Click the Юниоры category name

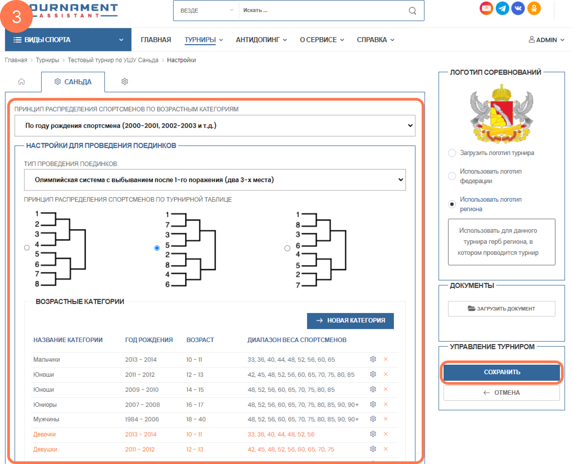tap(45, 404)
